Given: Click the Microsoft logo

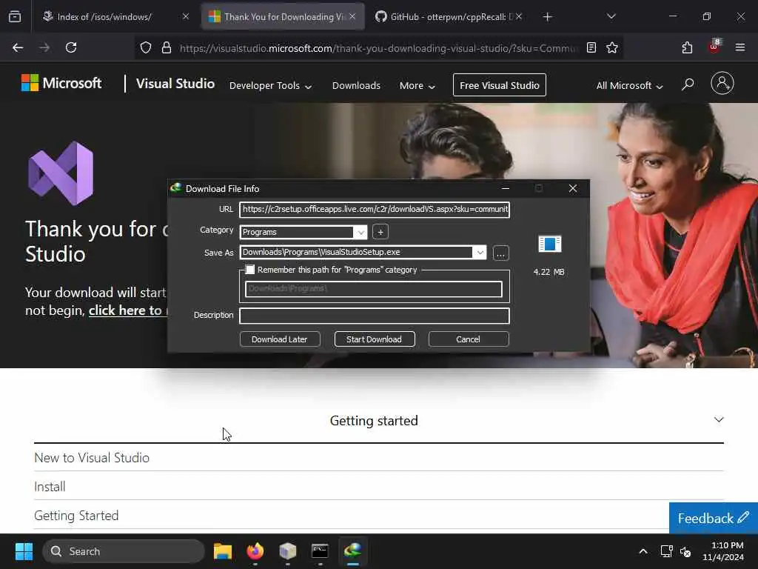Looking at the screenshot, I should click(x=61, y=83).
